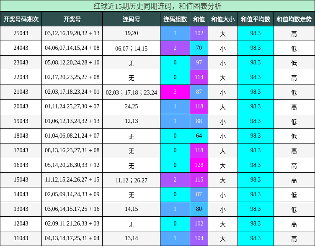This screenshot has width=315, height=246.
Task: Click the 连码号 column header
Action: pos(132,19)
